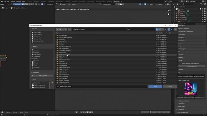
Task: Select vertical list display mode
Action: click(x=157, y=29)
